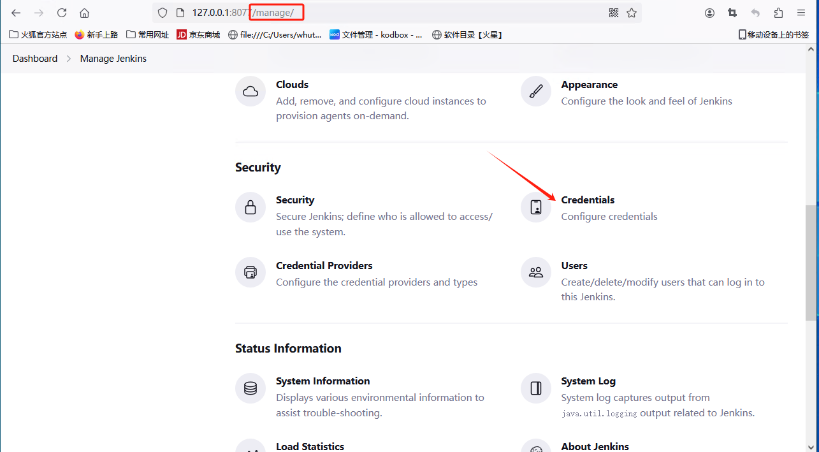Reload the page with refresh icon

[62, 13]
